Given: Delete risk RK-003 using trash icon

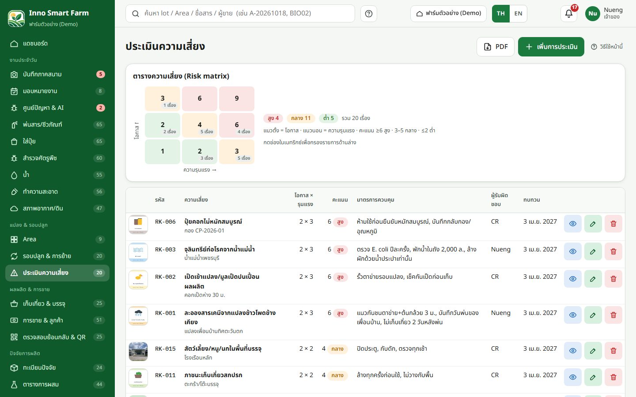Looking at the screenshot, I should [613, 251].
